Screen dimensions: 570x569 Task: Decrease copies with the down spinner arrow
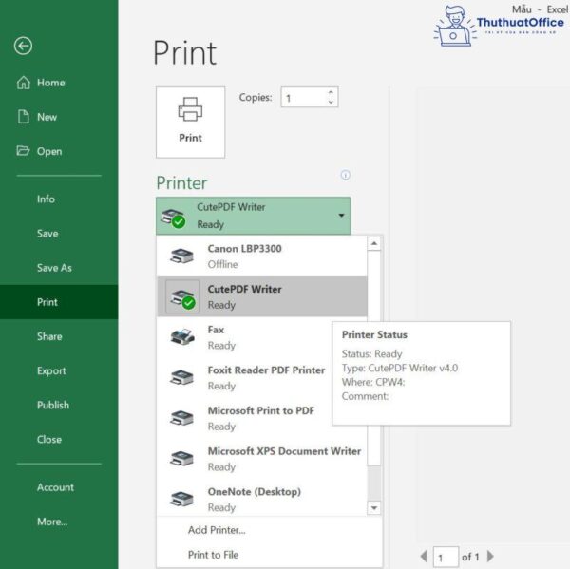331,102
